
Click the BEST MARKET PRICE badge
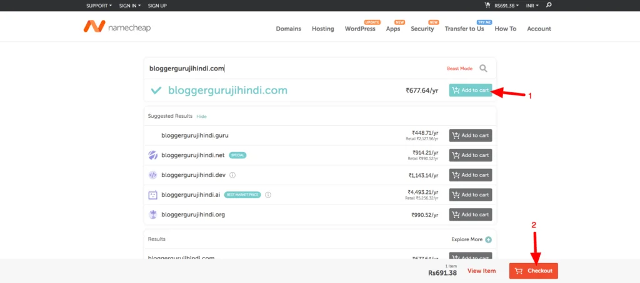tap(242, 195)
